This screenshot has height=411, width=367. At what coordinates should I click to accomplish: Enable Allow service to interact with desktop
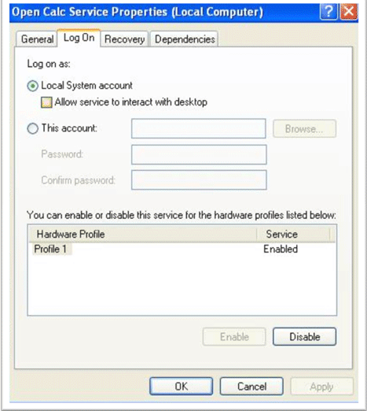coord(46,102)
